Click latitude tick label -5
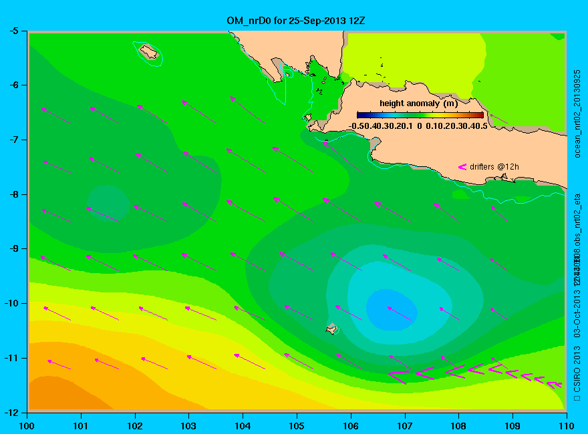Viewport: 588px width, 434px height. [x=13, y=31]
